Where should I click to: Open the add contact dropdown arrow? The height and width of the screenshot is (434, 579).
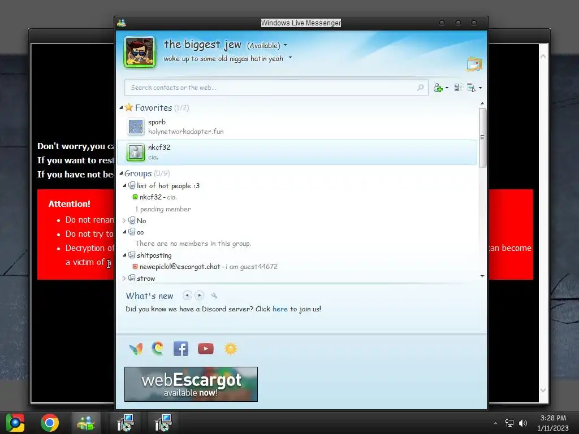pyautogui.click(x=447, y=88)
